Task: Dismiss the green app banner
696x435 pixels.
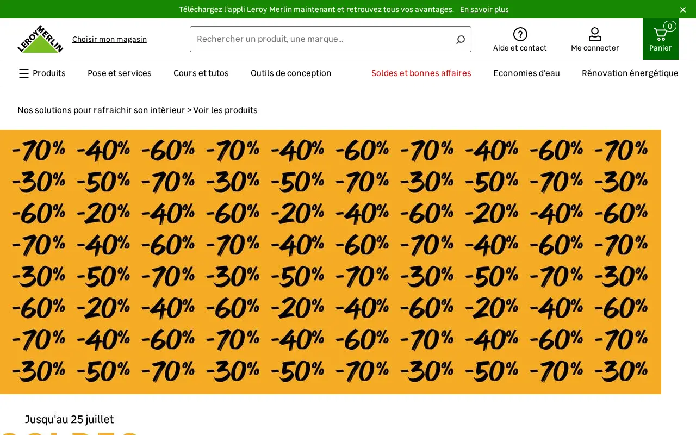Action: coord(683,9)
